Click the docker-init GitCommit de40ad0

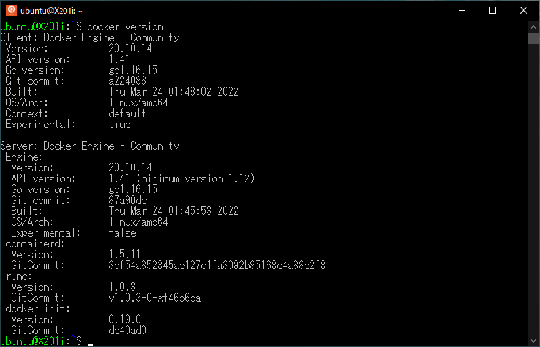coord(128,330)
